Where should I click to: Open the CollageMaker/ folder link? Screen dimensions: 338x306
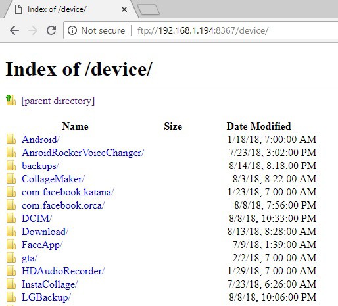[53, 179]
